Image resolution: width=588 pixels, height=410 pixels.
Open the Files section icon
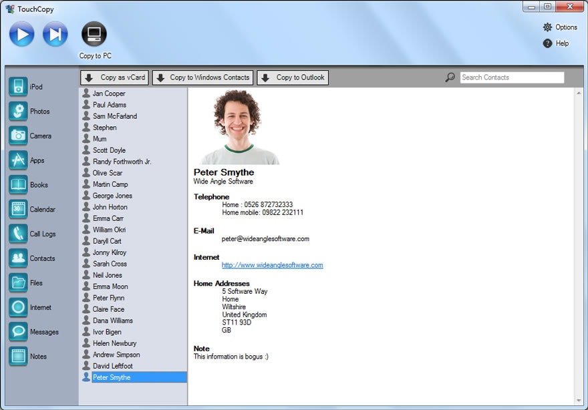click(x=18, y=282)
